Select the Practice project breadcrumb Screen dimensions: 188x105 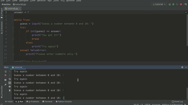point(6,4)
